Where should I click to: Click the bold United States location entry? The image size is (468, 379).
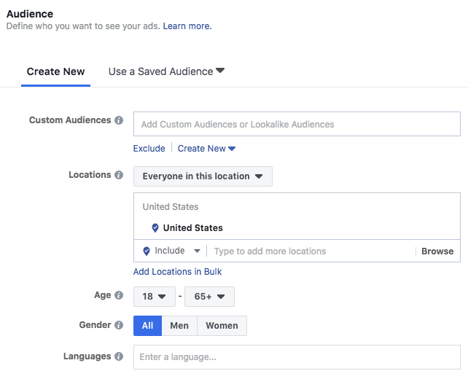tap(192, 228)
